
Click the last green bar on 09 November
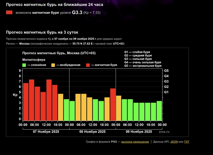point(159,111)
